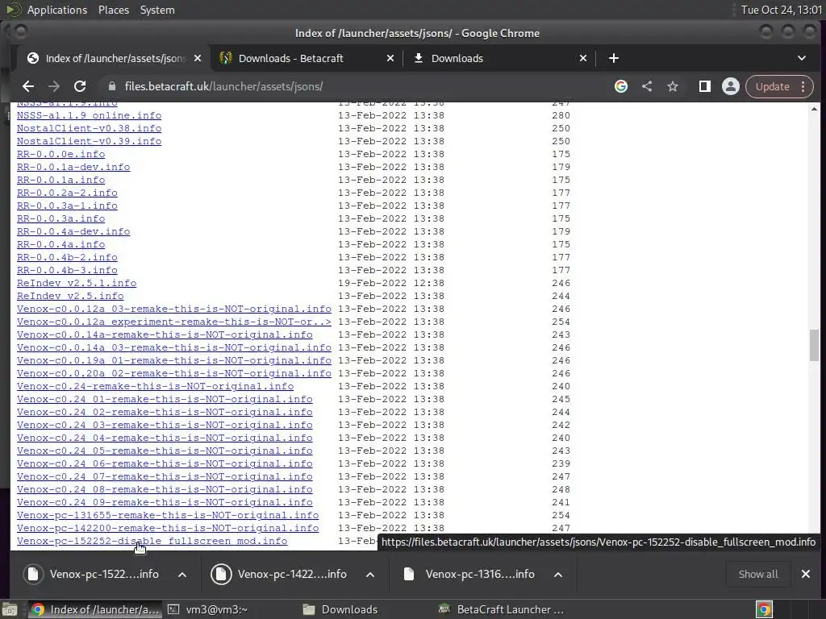Open RR-0.0.4b-3.info link

coord(67,270)
